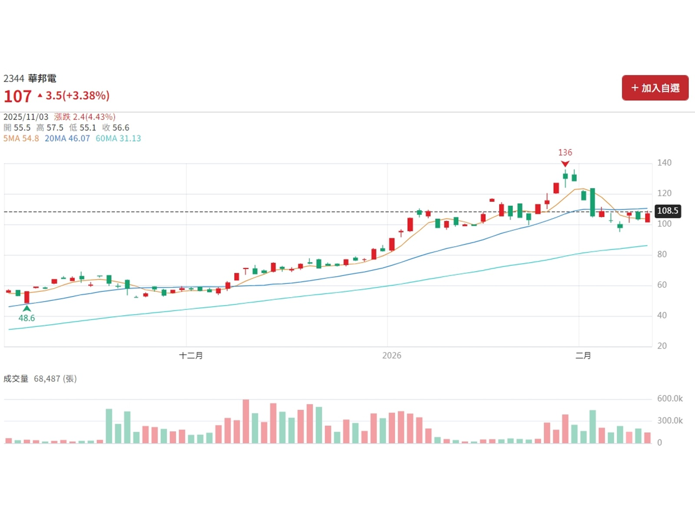Click the stock name 華邦電

tap(42, 79)
